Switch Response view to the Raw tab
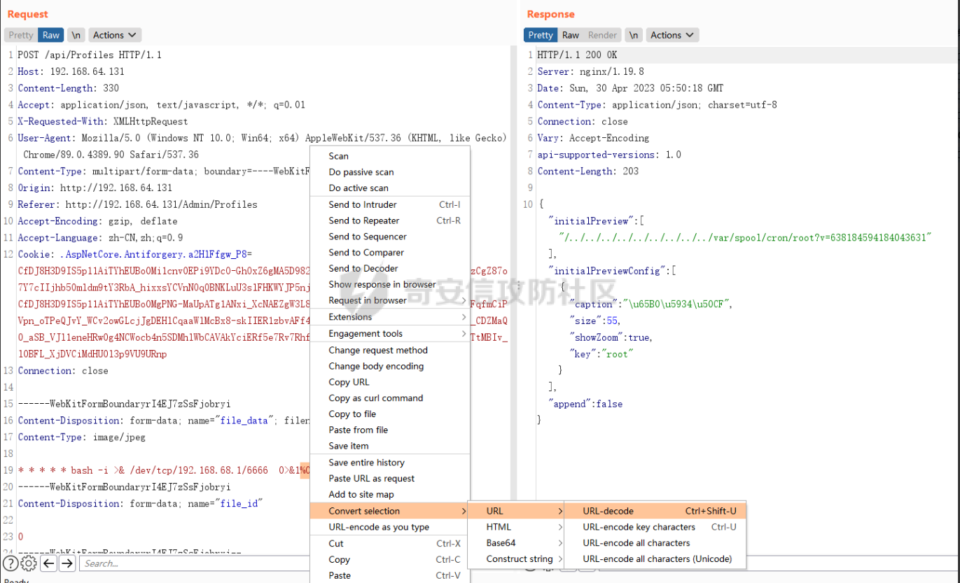Screen dimensions: 960x583 tap(571, 35)
